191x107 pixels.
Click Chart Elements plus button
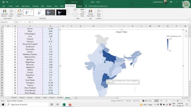(x=186, y=31)
